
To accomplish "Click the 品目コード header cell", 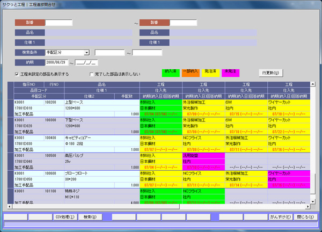I will point(39,90).
